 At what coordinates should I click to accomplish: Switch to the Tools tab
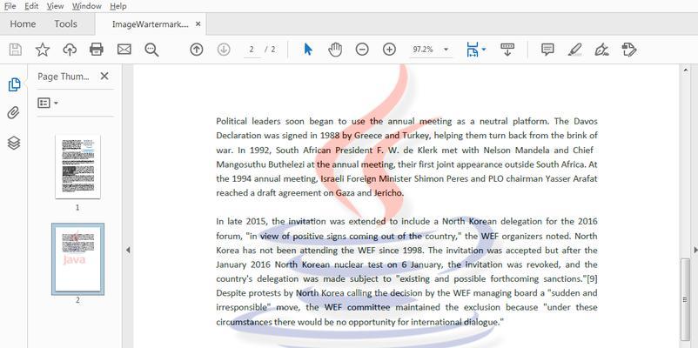(65, 24)
